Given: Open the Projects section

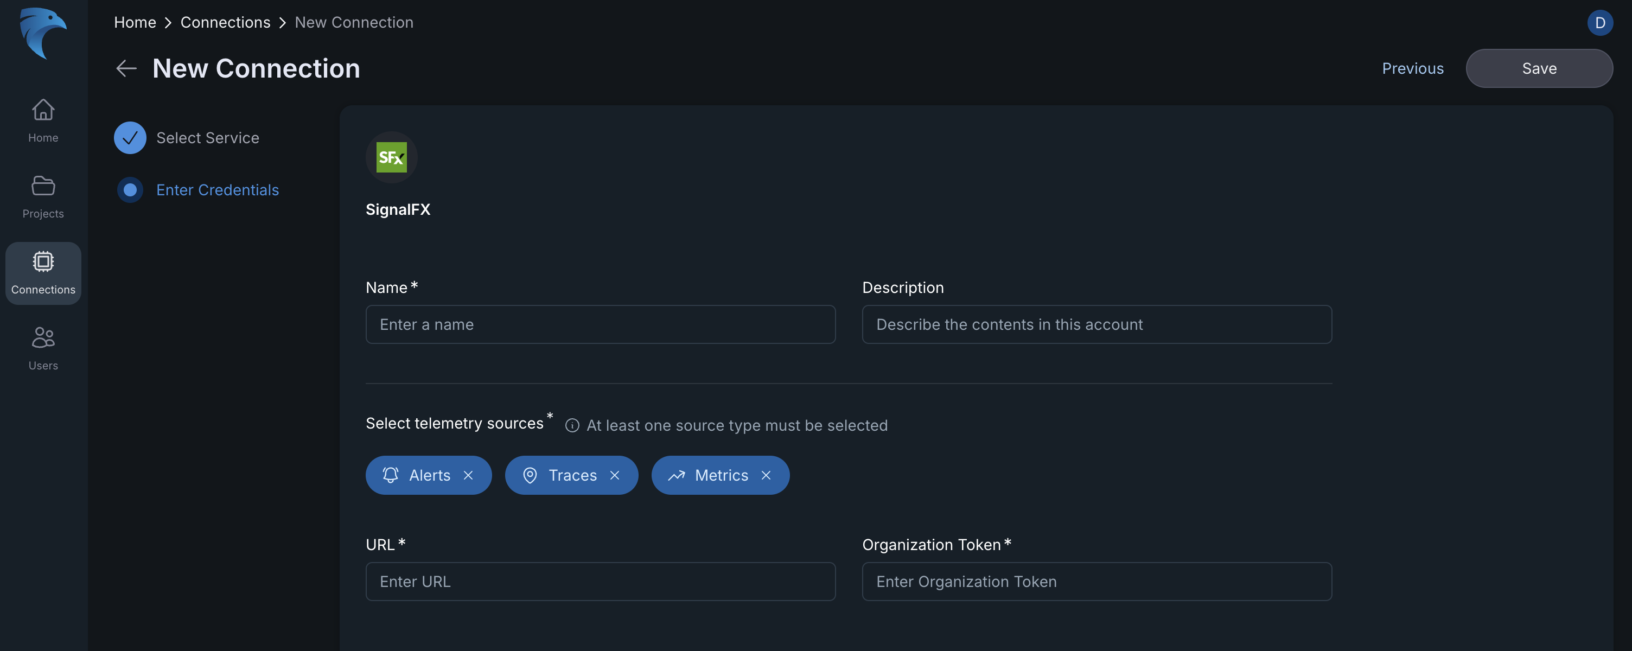Looking at the screenshot, I should (x=42, y=196).
